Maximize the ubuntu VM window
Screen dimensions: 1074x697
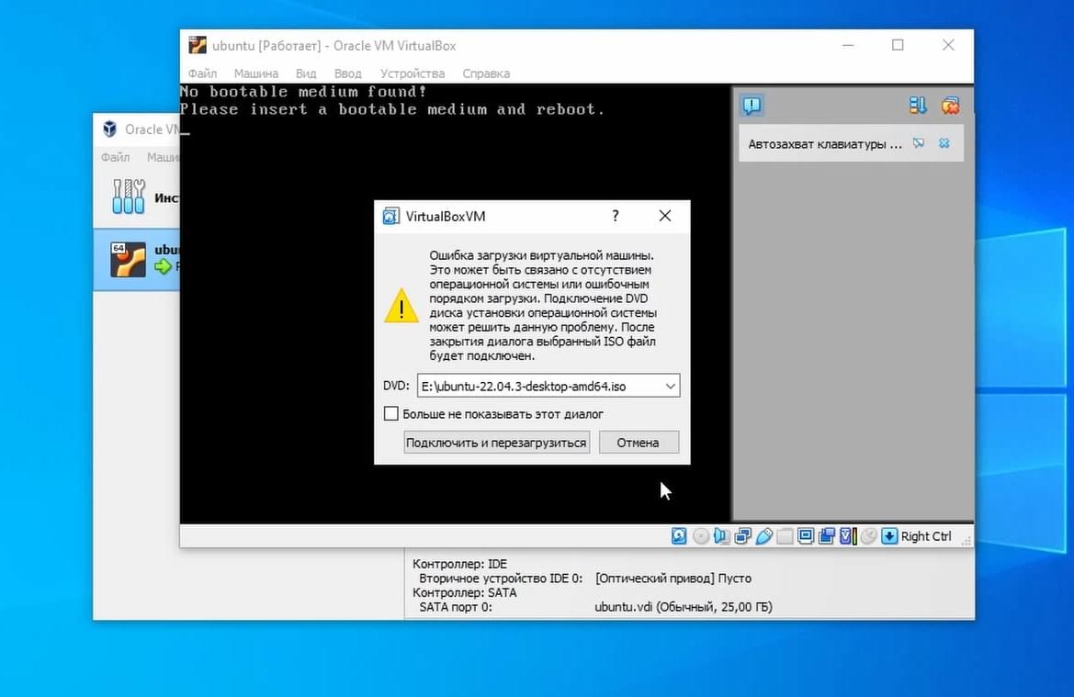point(898,45)
